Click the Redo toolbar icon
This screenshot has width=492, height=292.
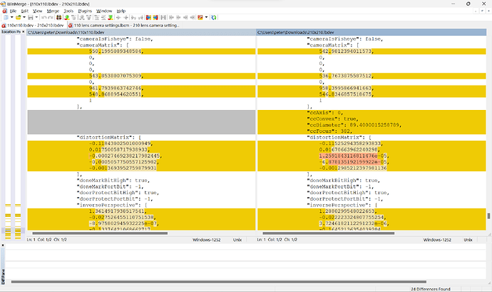(x=51, y=17)
